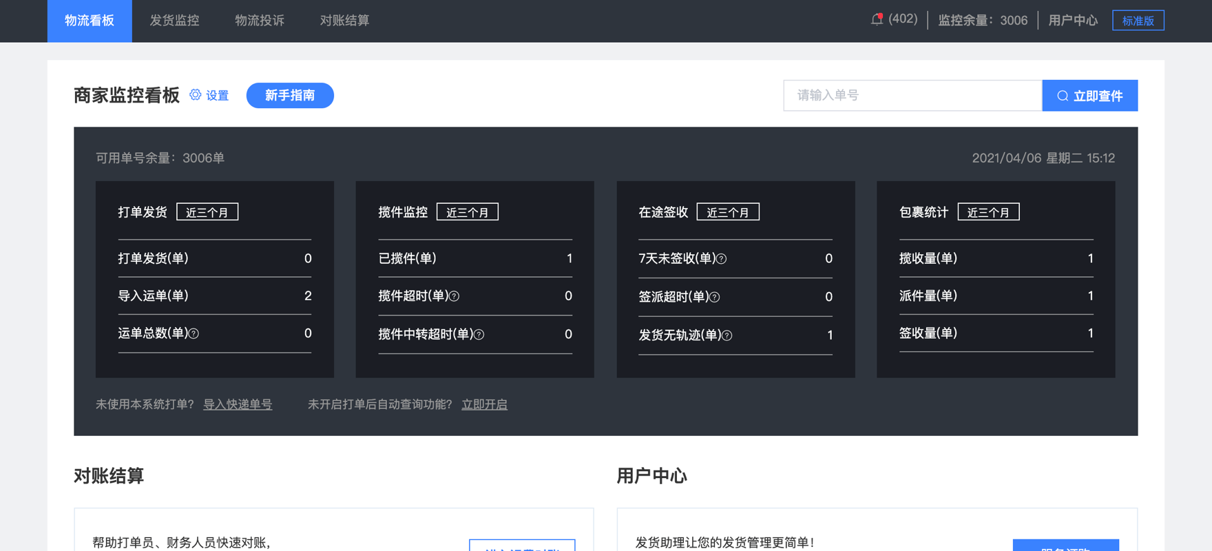Click help icon next to 7天未签收(单)

click(x=722, y=259)
